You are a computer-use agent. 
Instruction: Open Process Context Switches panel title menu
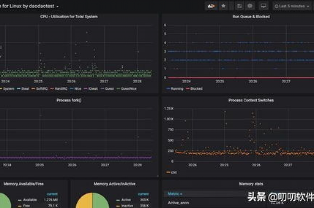[251, 100]
